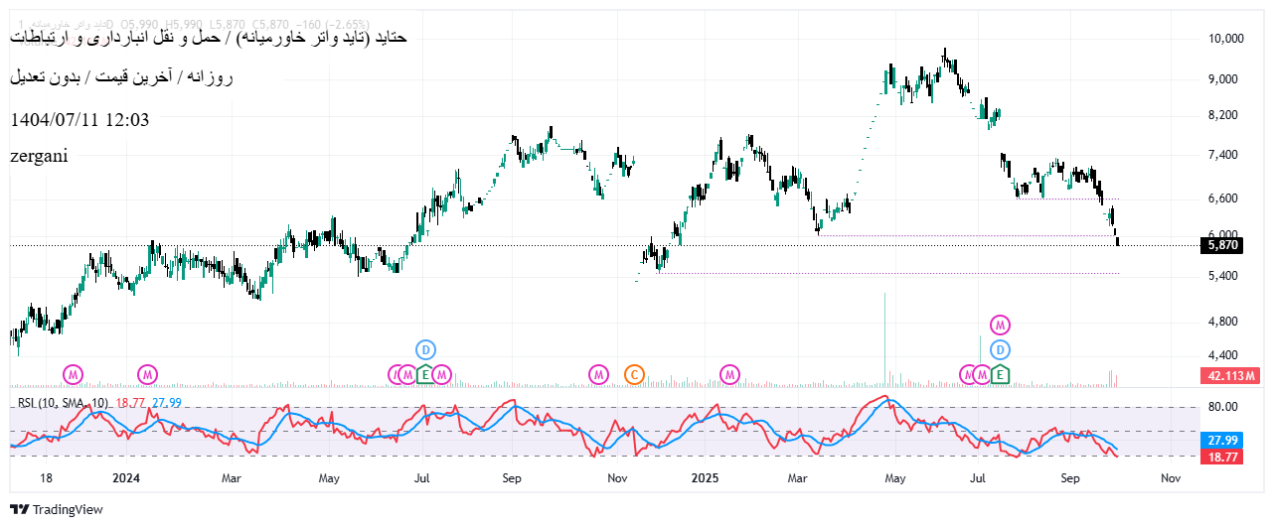Click the 10,000 level on price axis
This screenshot has width=1274, height=527.
pyautogui.click(x=1224, y=39)
